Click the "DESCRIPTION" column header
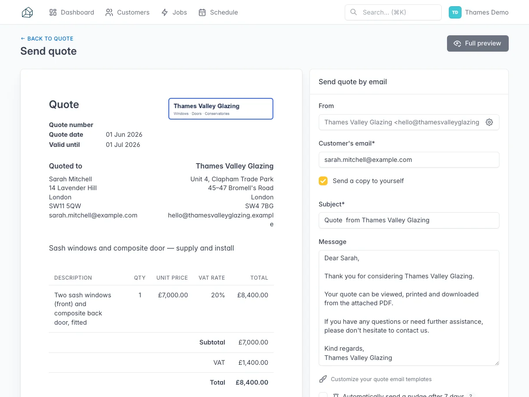Screen dimensions: 529x397 pyautogui.click(x=73, y=278)
